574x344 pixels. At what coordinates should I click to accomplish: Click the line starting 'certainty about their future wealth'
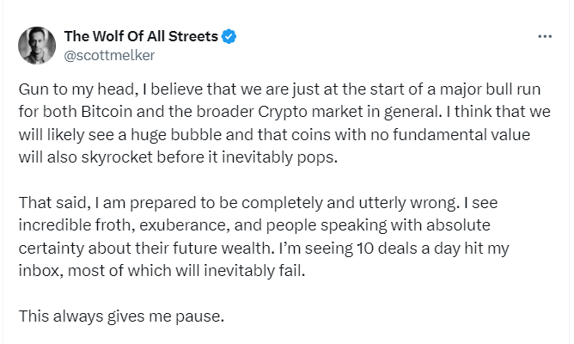click(x=264, y=249)
